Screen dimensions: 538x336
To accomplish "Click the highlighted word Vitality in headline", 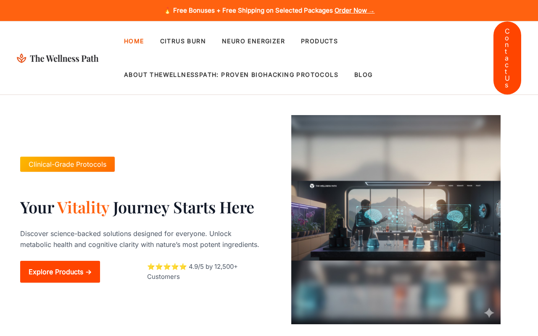I will click(83, 207).
